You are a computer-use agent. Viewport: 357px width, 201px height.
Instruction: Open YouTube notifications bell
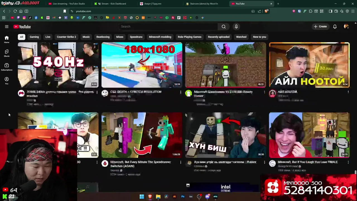point(335,27)
